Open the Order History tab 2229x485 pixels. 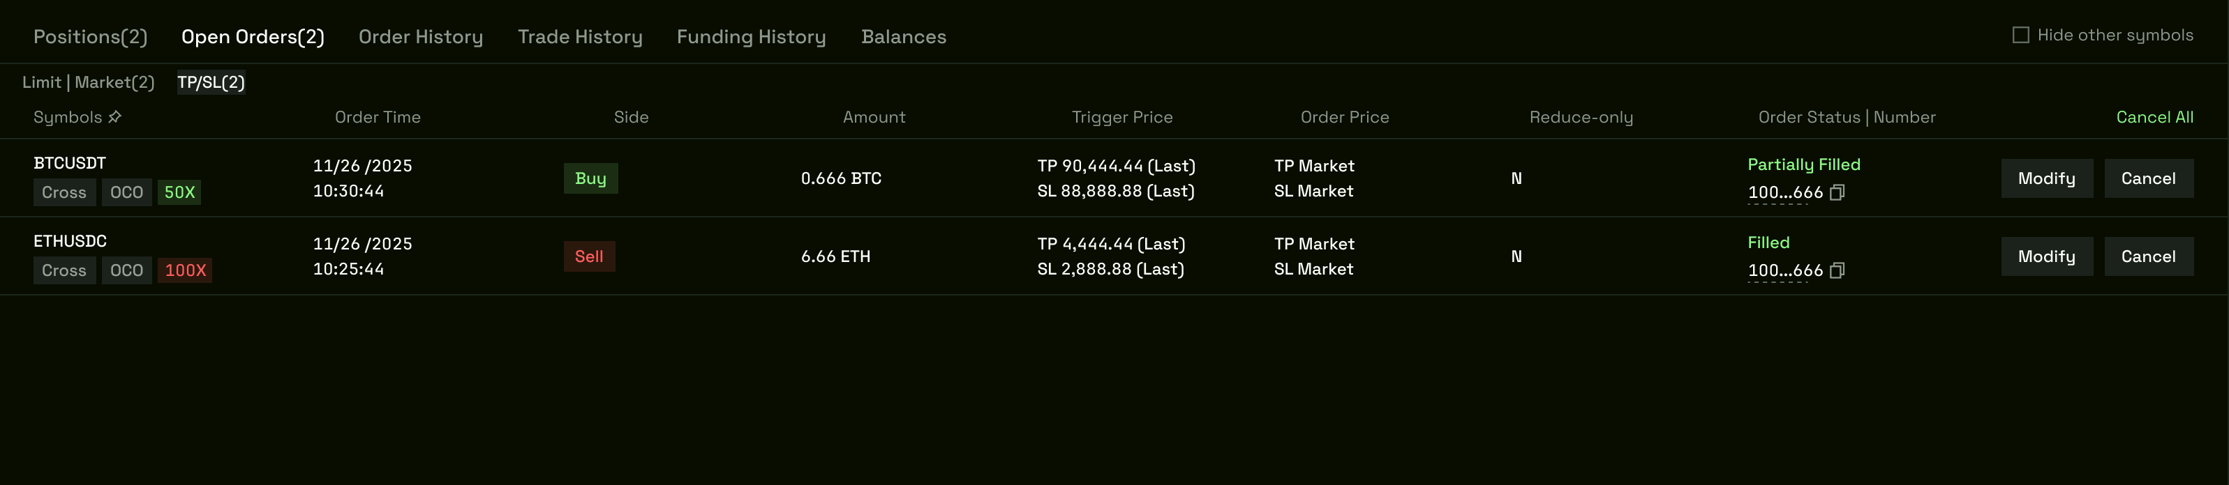point(421,37)
